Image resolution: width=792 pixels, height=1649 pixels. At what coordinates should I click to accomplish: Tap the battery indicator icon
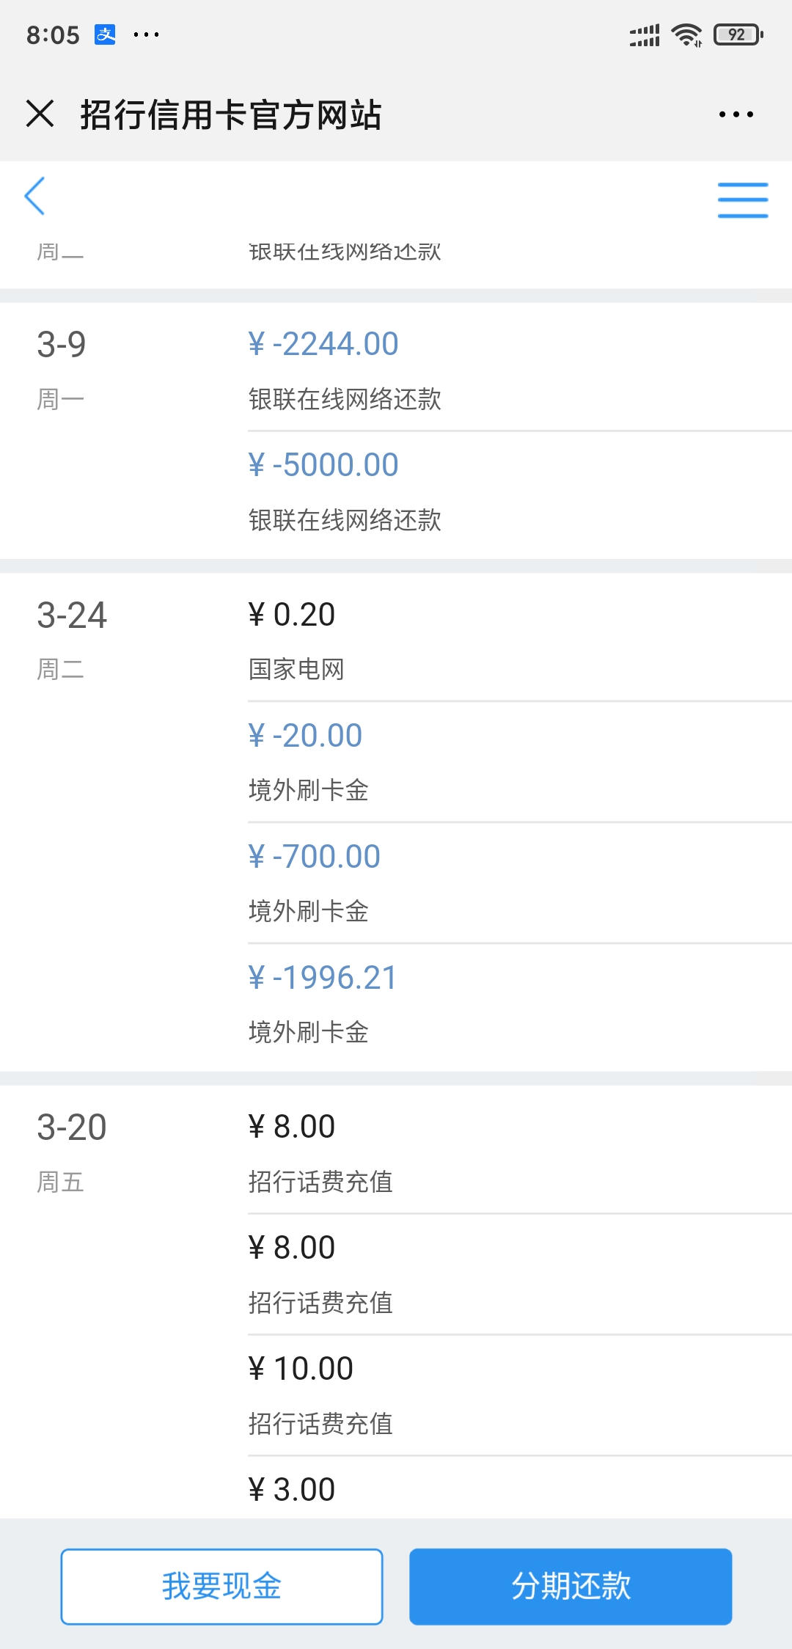pyautogui.click(x=738, y=34)
